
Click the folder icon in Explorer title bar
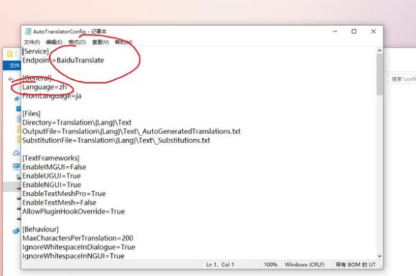[x=9, y=54]
